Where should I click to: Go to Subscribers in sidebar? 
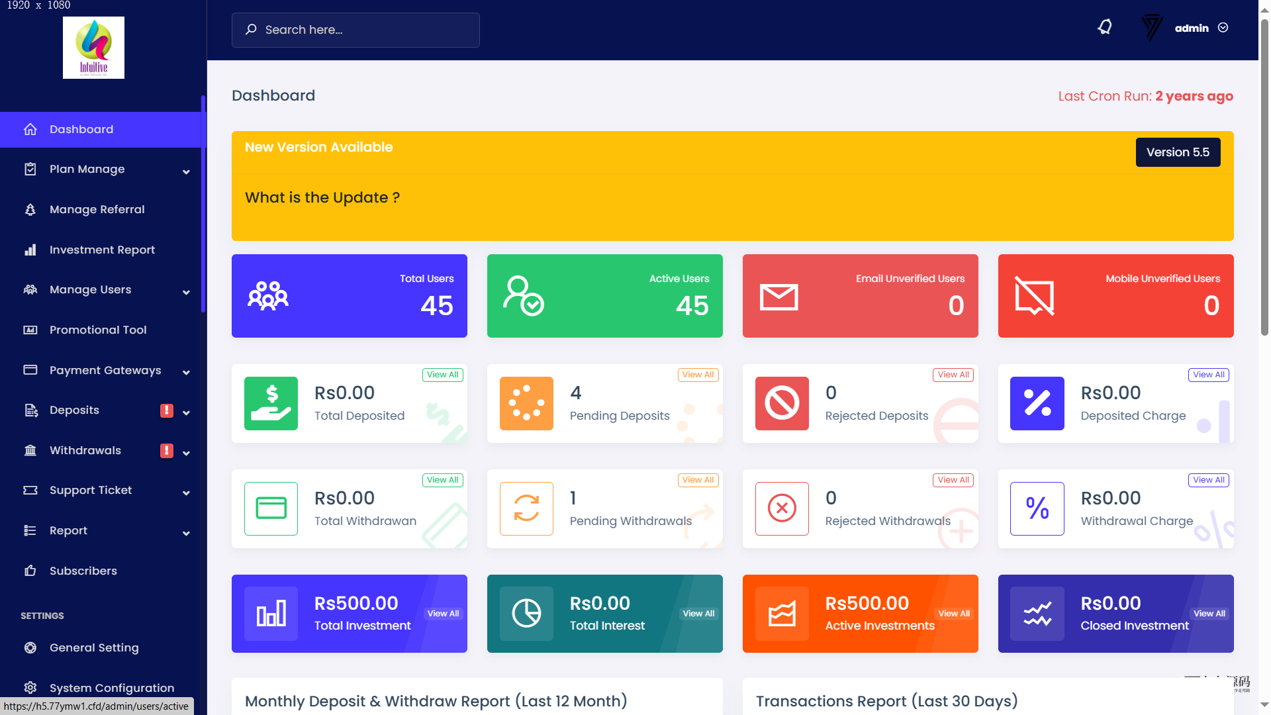click(x=83, y=571)
